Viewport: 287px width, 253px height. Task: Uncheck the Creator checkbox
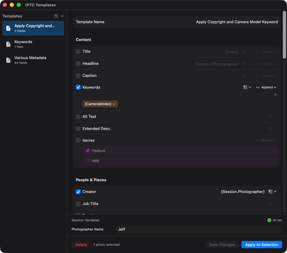point(78,191)
